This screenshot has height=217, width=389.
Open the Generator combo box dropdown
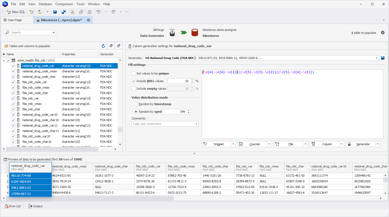pyautogui.click(x=377, y=58)
